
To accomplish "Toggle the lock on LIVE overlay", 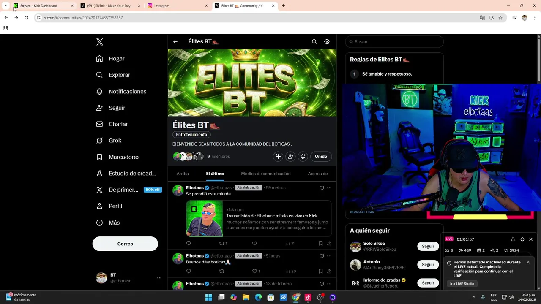I will [513, 239].
